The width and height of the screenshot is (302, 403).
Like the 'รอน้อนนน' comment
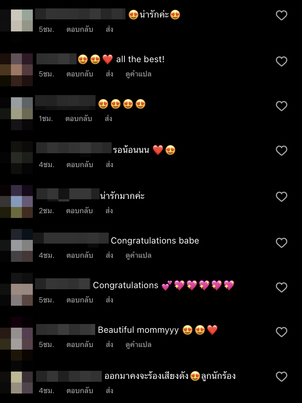click(282, 151)
